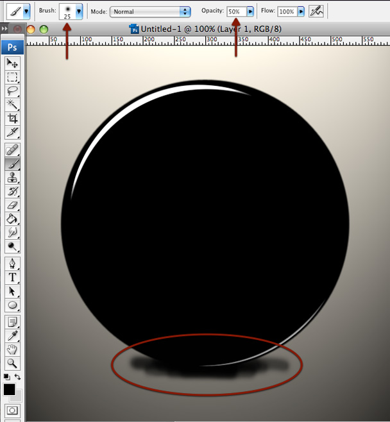
Task: Select the Eraser tool
Action: coord(12,205)
